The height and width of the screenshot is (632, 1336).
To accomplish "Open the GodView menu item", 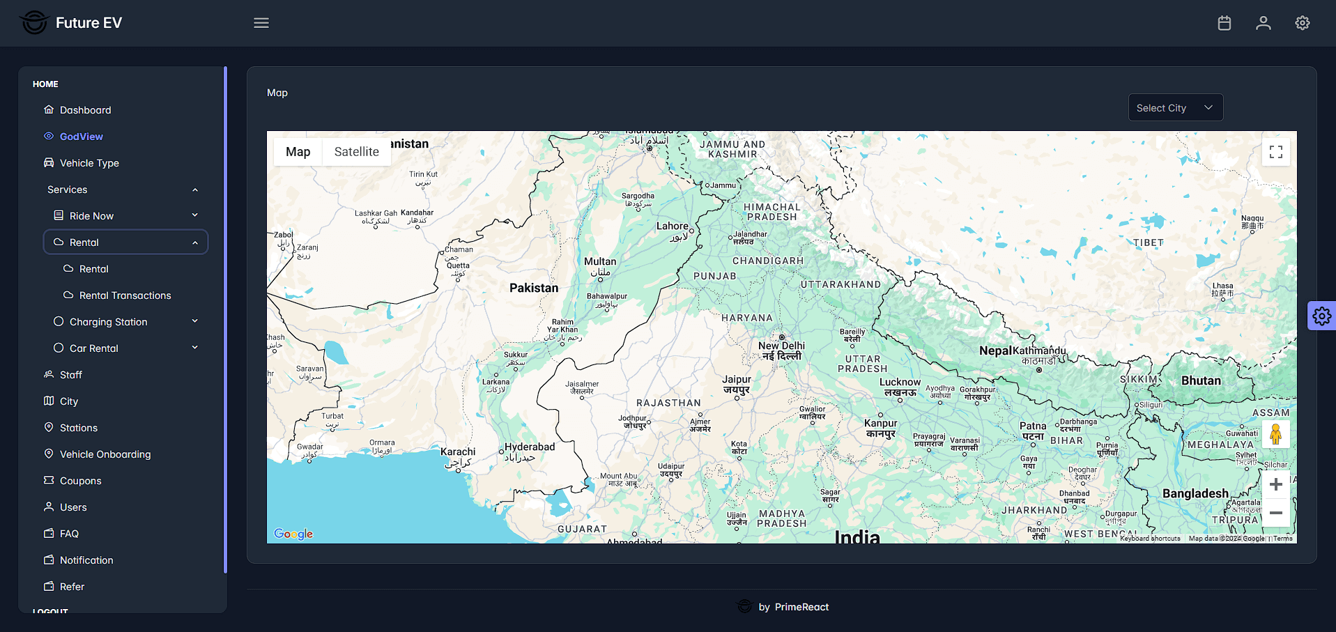I will [x=125, y=136].
